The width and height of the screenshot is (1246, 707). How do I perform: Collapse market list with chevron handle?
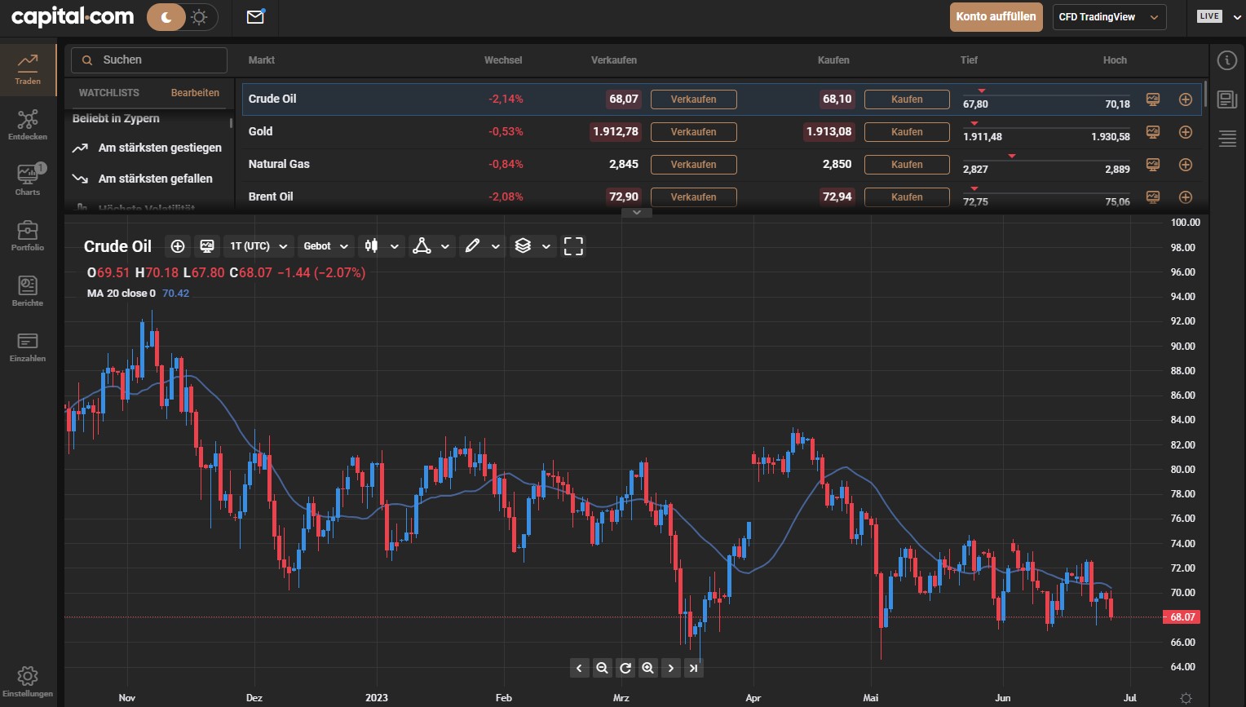click(637, 212)
